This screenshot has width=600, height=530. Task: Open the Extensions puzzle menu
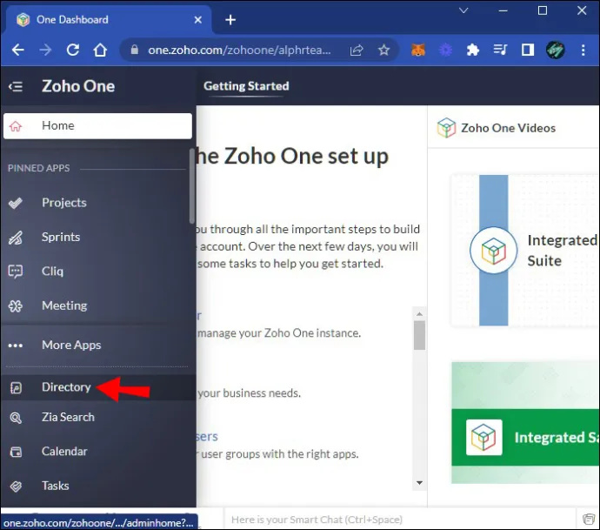coord(473,50)
